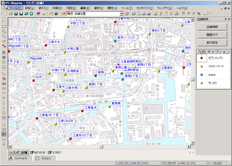
Task: Click the red arrows pan tool
Action: coord(4,46)
